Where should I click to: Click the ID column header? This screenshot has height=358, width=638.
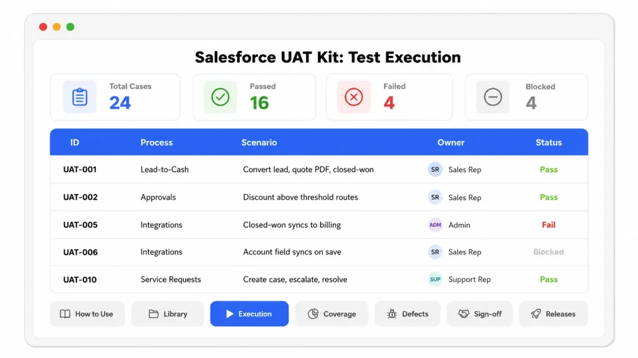coord(75,142)
